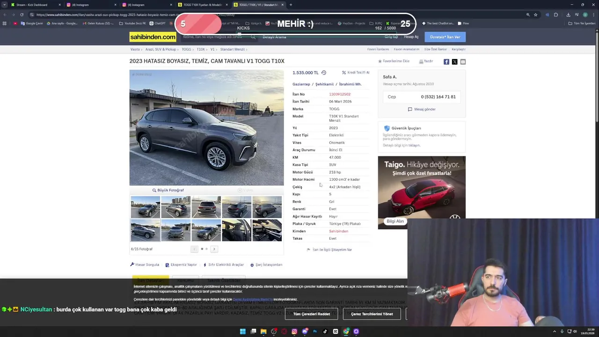Print listing using Yazdır
The width and height of the screenshot is (599, 337).
426,61
